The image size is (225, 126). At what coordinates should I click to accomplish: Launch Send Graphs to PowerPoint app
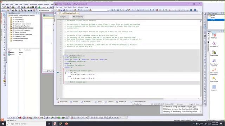pyautogui.click(x=214, y=71)
